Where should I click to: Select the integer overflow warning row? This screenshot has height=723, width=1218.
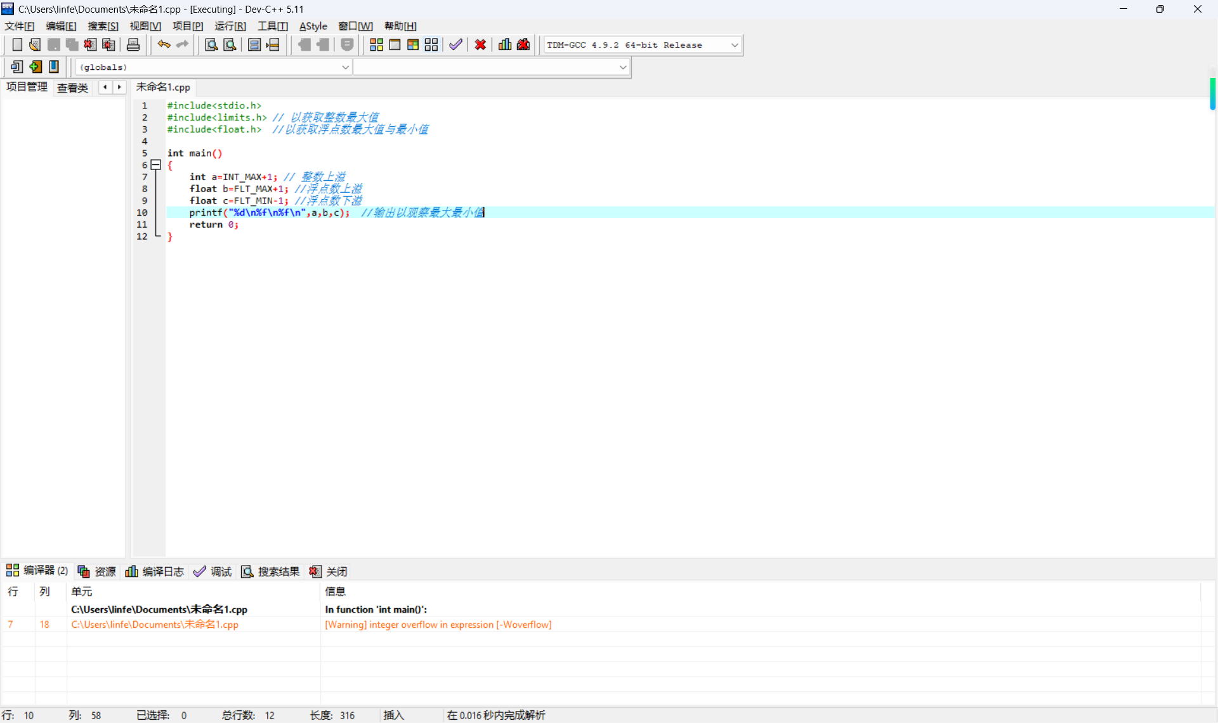438,625
